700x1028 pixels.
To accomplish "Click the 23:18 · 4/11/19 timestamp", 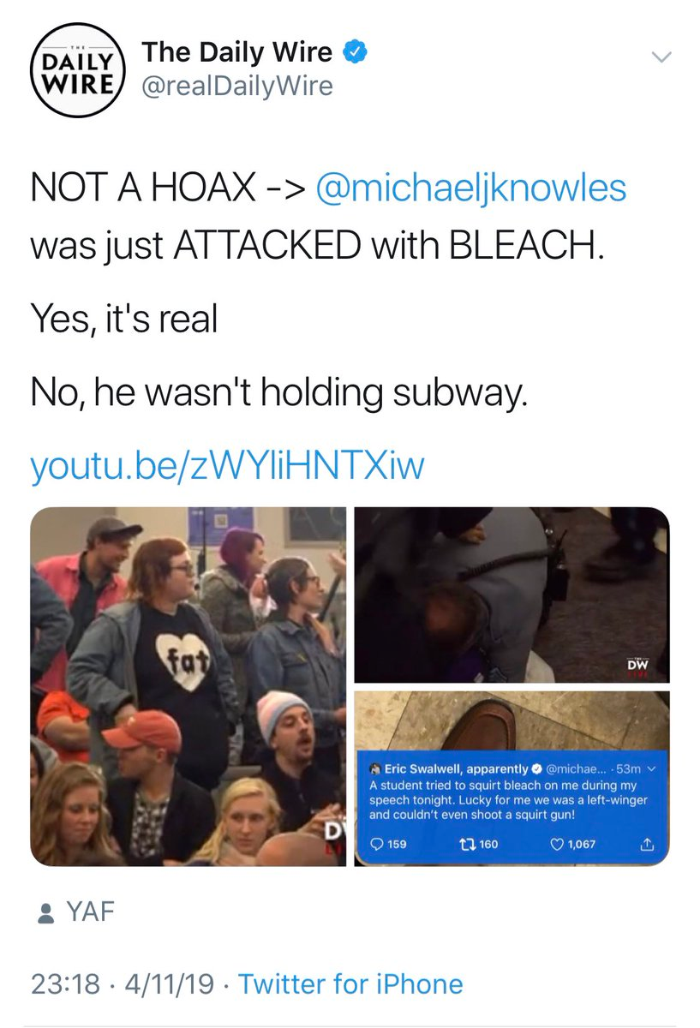I will (x=123, y=983).
